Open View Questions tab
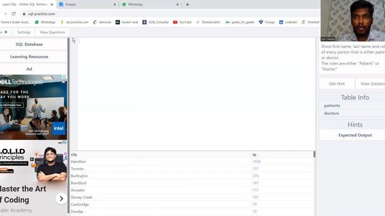Viewport: 385px width, 216px height. 52,32
